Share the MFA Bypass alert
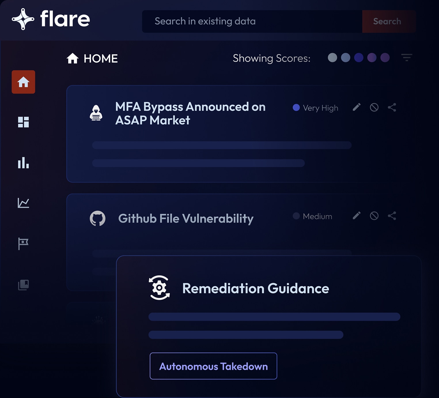The height and width of the screenshot is (398, 439). pyautogui.click(x=392, y=107)
